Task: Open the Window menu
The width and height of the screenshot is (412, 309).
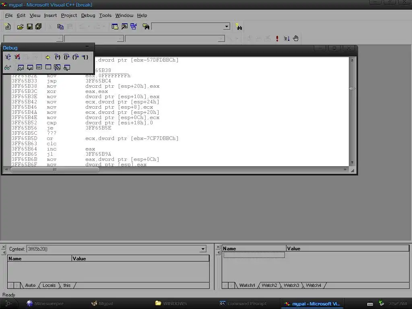Action: (124, 15)
